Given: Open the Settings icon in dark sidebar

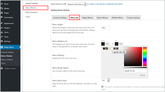Looking at the screenshot, I should (x=2, y=41).
